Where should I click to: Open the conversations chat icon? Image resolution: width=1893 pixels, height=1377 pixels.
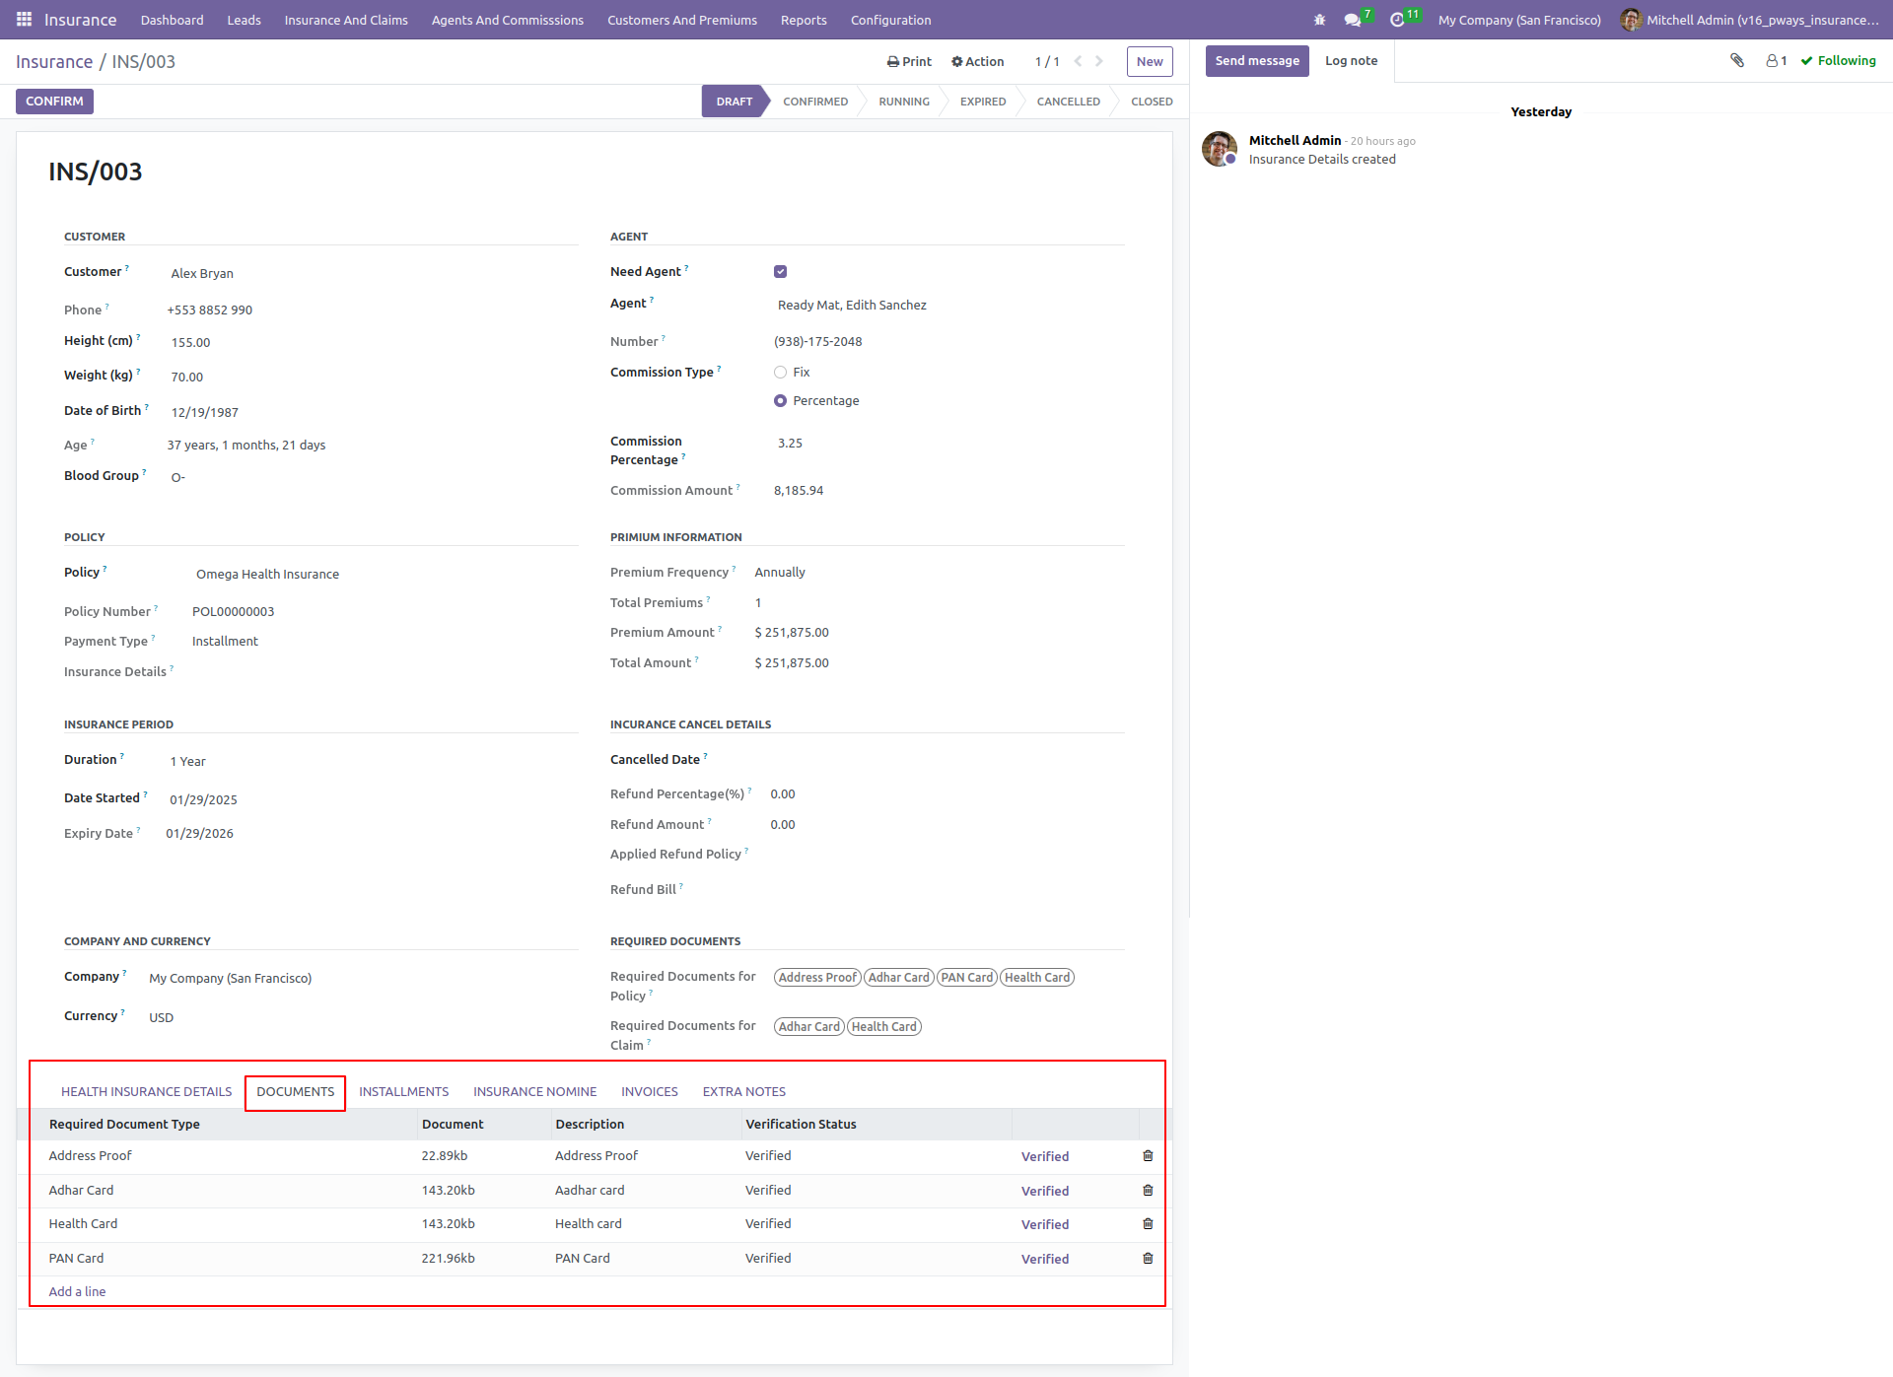click(x=1353, y=20)
